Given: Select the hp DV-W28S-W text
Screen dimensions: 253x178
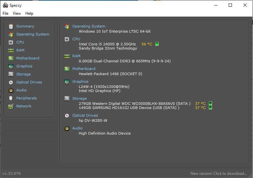Looking at the screenshot, I should pyautogui.click(x=93, y=120).
